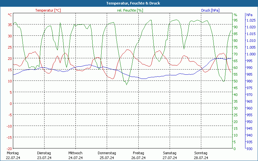Click the 'Mittwoch' day label
258x161 pixels.
tap(75, 153)
